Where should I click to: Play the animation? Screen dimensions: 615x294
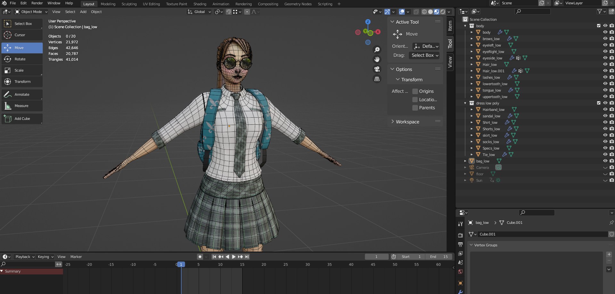[234, 257]
